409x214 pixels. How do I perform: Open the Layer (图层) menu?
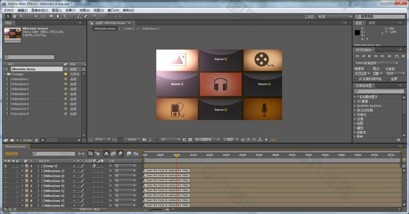coord(57,10)
